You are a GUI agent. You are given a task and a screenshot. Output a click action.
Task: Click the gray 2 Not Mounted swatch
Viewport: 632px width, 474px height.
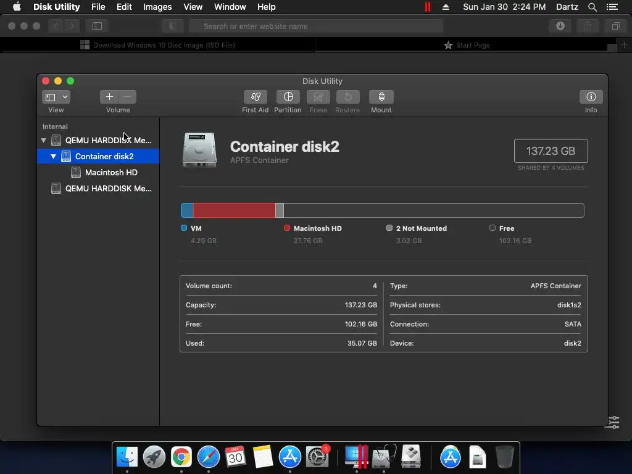point(389,228)
